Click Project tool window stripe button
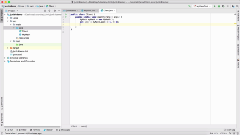Image resolution: width=240 pixels, height=135 pixels. pos(1,16)
